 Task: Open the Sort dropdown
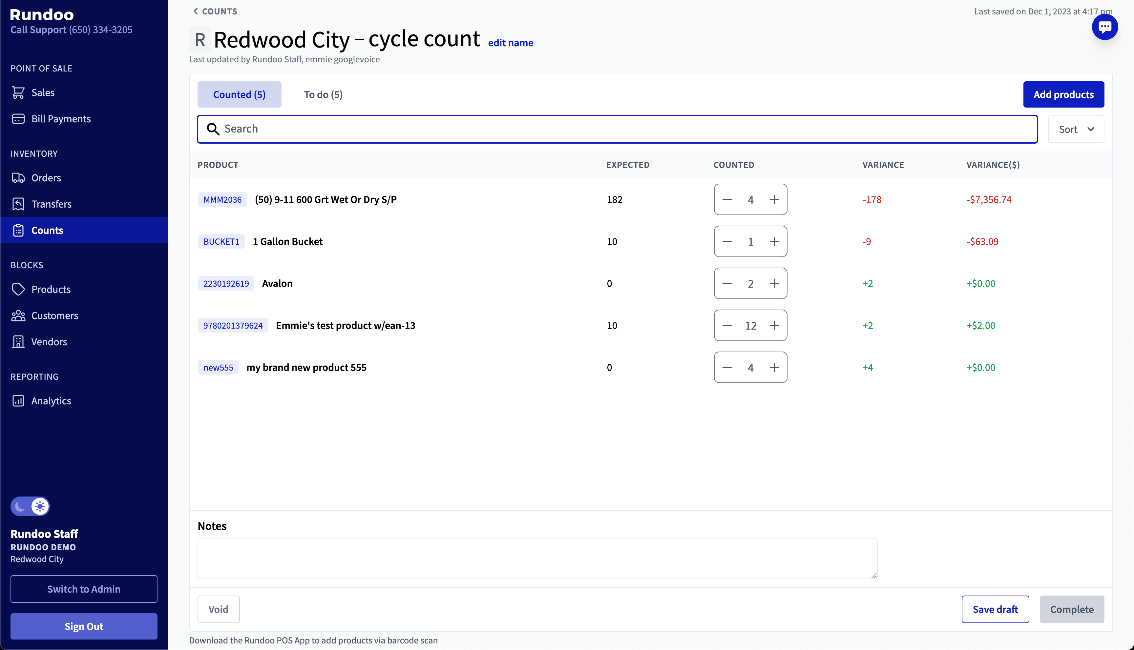tap(1076, 130)
